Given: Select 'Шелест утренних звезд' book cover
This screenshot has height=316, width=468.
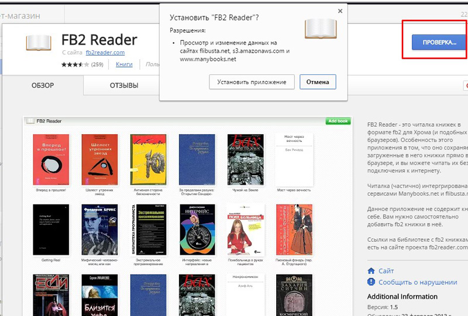Looking at the screenshot, I should (x=99, y=160).
